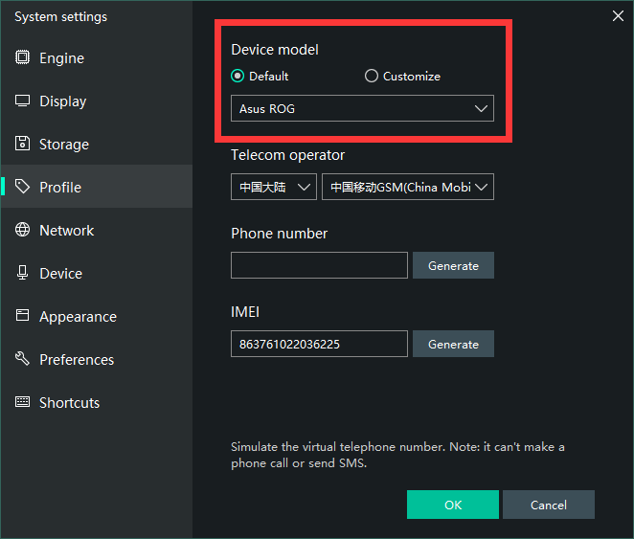Open the Asus ROG device model dropdown
Viewport: 634px width, 539px height.
pos(362,108)
